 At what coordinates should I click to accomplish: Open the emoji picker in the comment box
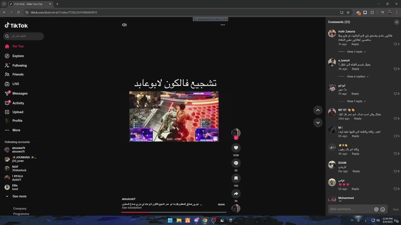pyautogui.click(x=383, y=209)
